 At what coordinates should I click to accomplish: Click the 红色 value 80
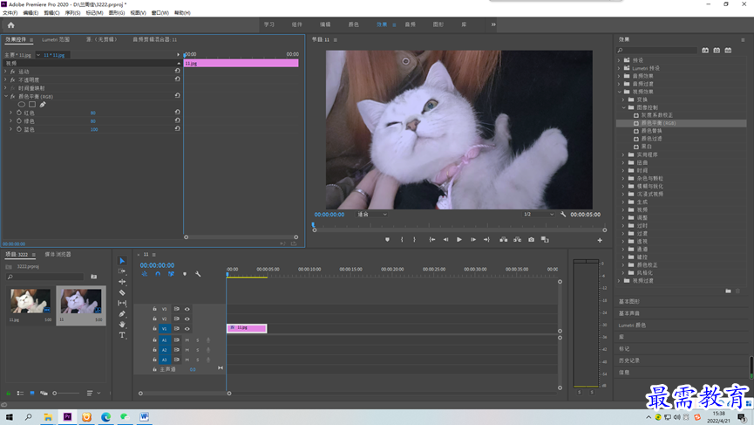coord(92,113)
